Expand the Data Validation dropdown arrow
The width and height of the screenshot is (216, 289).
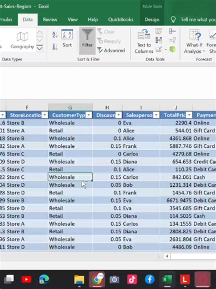click(x=165, y=49)
